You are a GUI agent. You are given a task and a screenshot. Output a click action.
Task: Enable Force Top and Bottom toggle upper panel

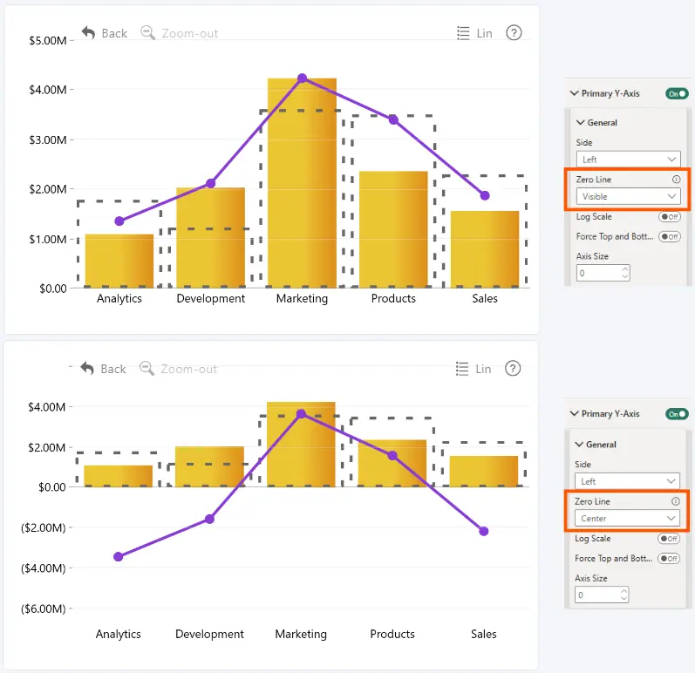670,236
